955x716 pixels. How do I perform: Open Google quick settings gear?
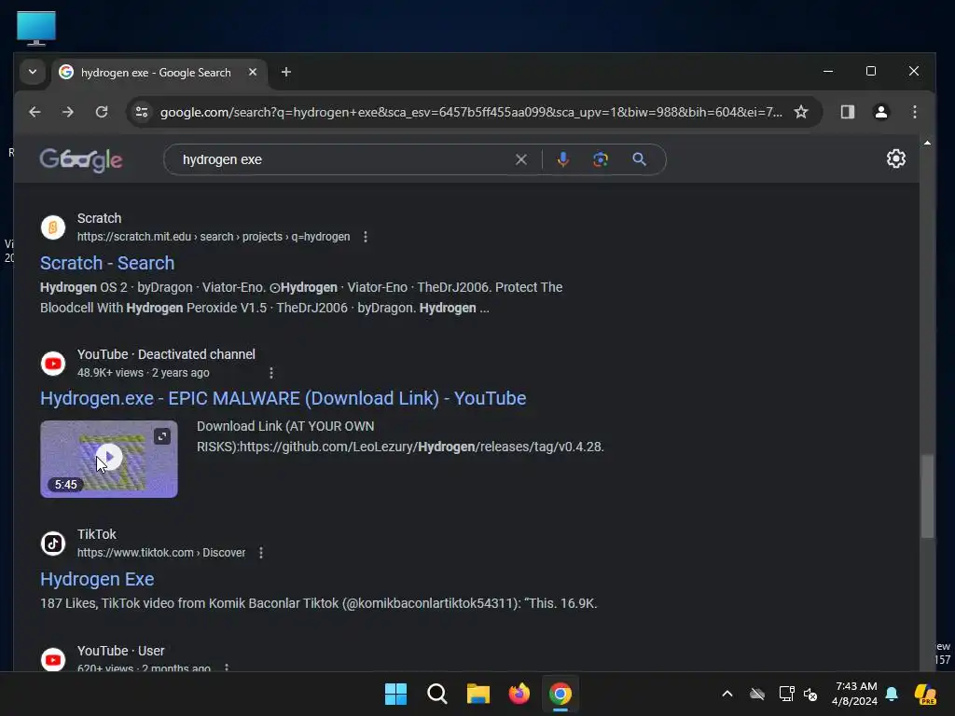(896, 158)
